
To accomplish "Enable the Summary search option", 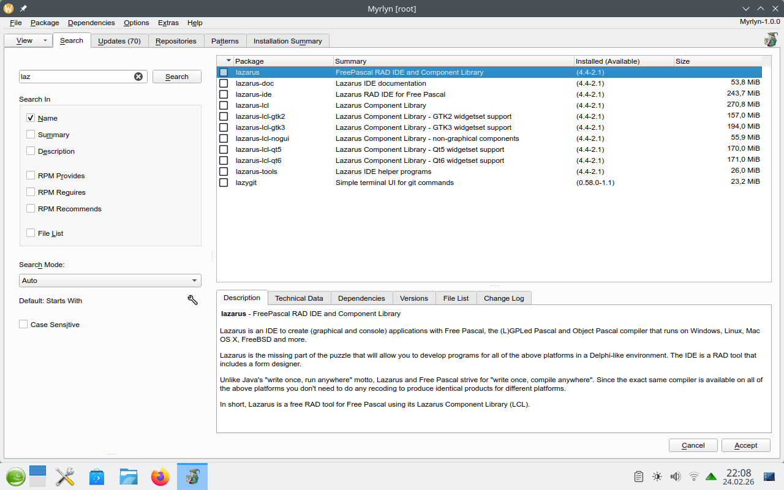I will 31,135.
